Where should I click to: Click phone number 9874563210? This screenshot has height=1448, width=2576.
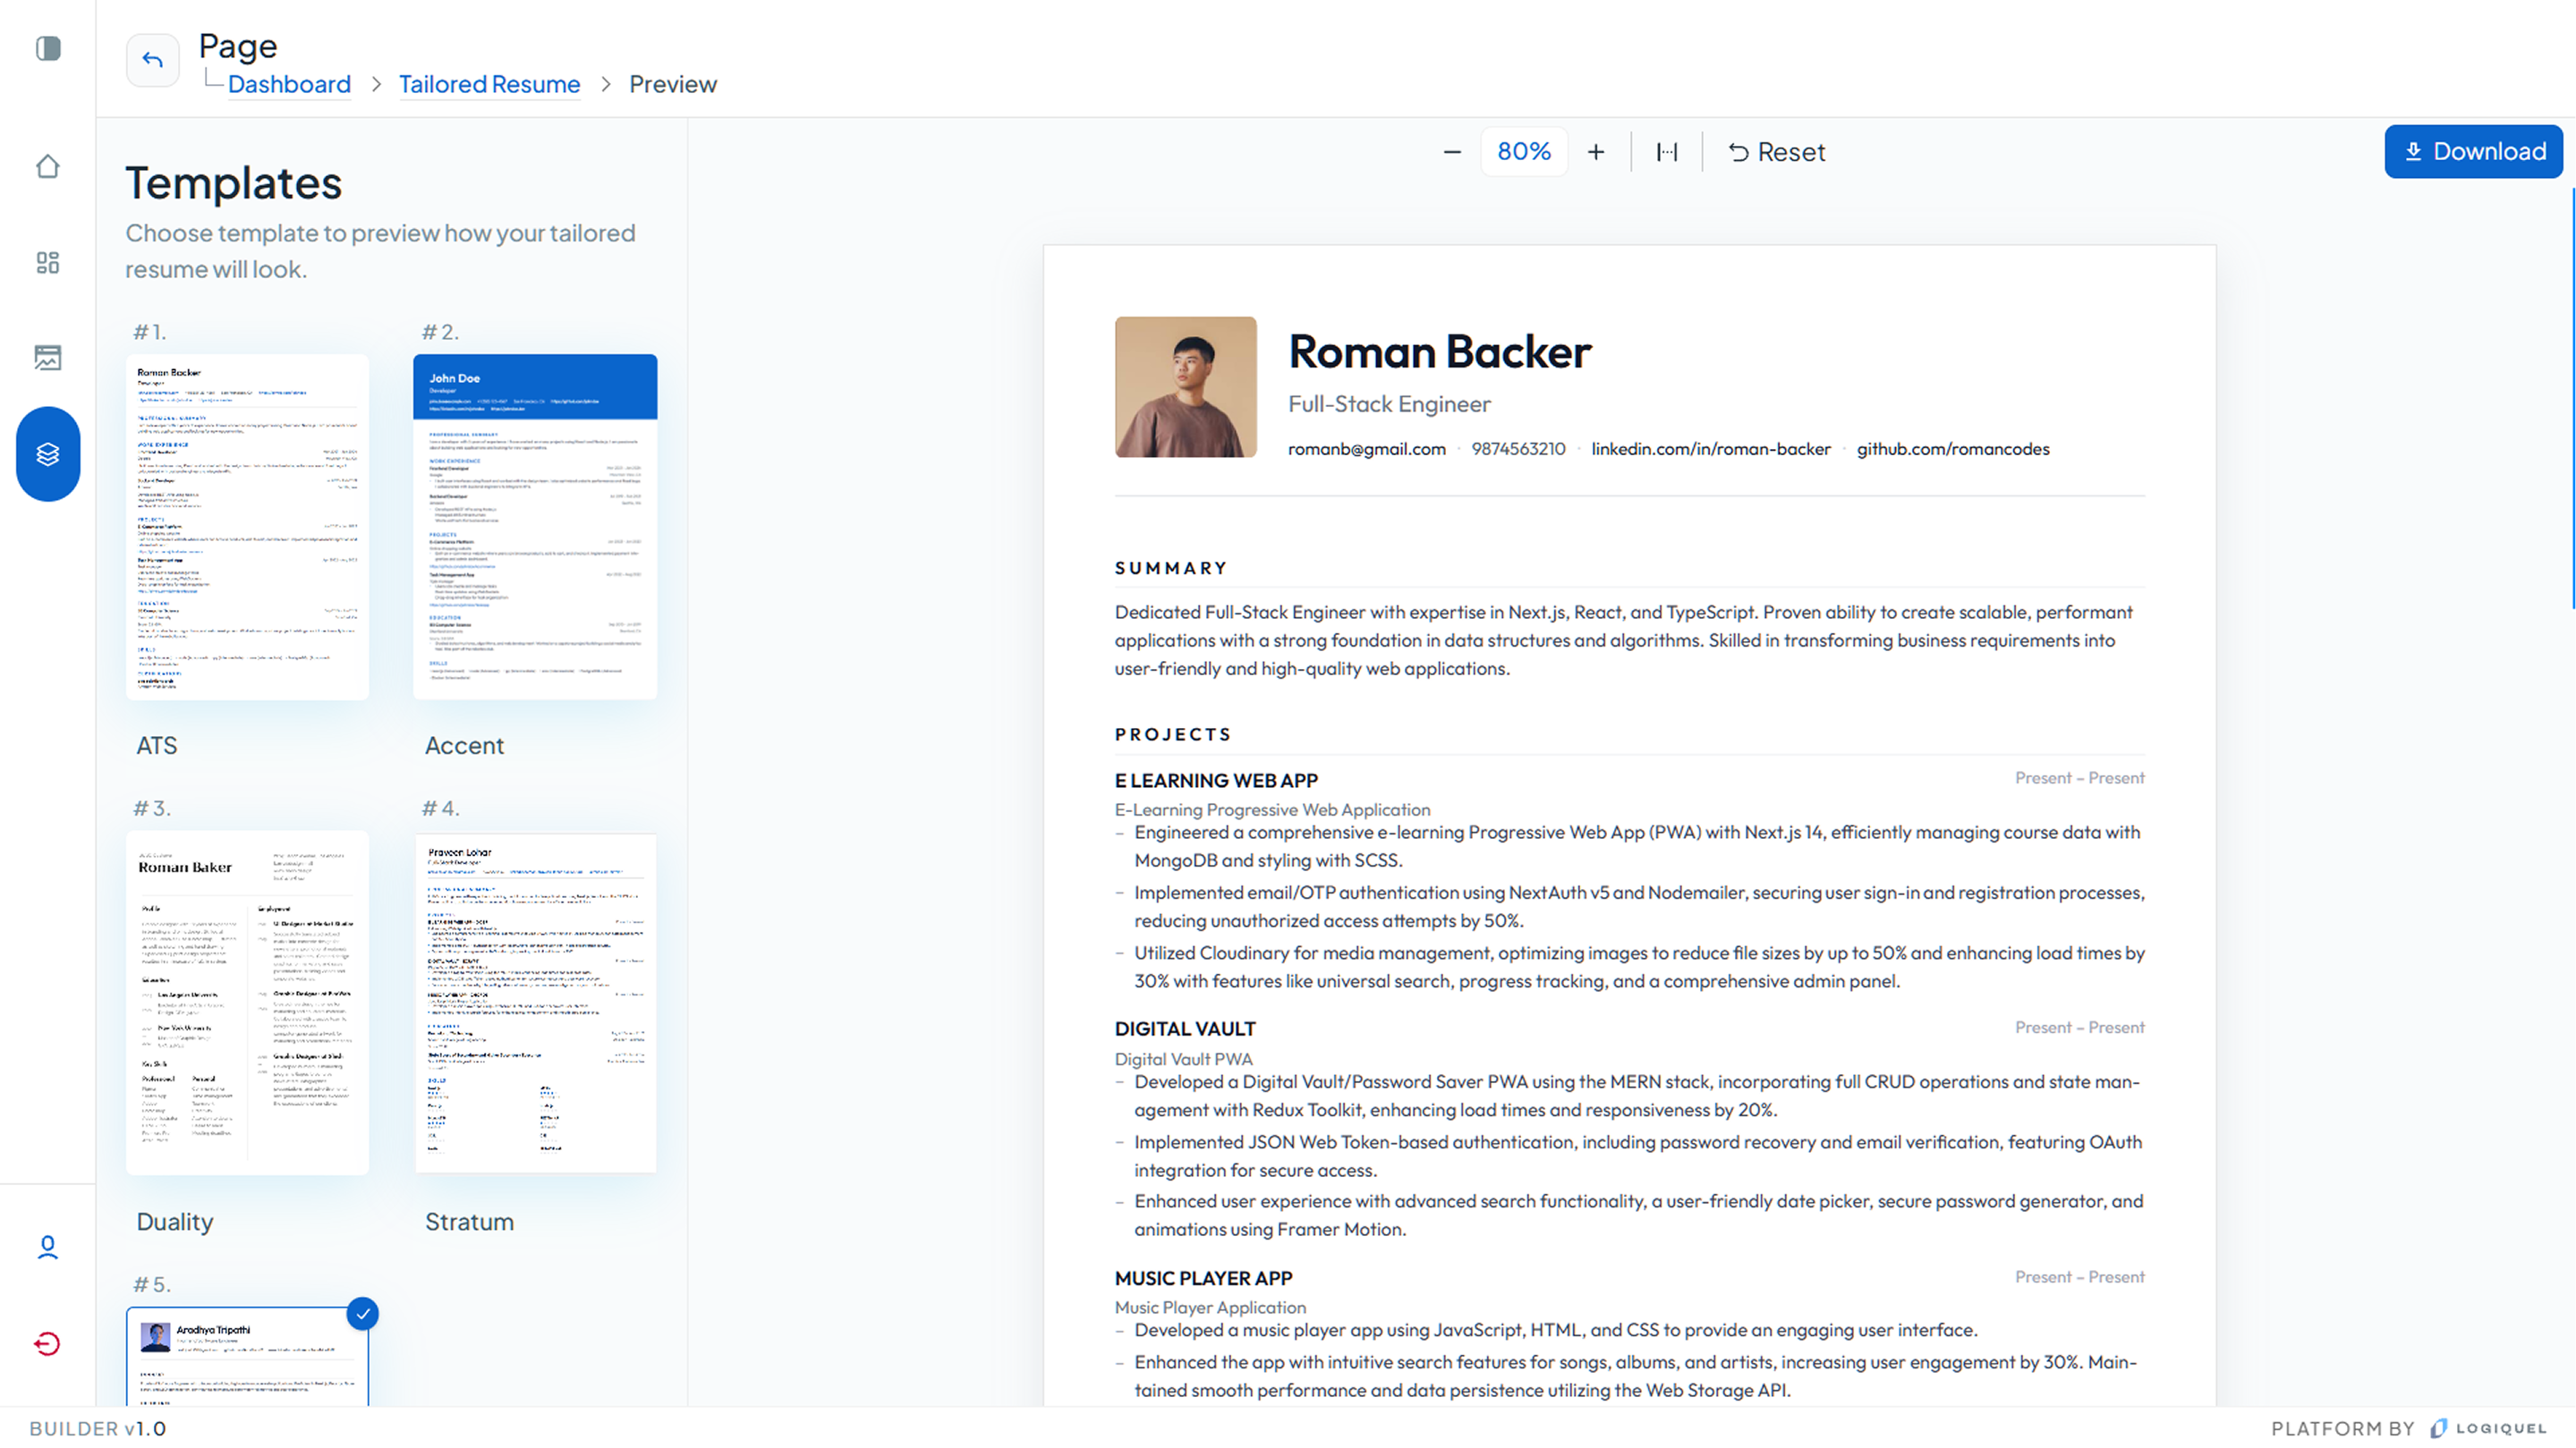pos(1518,449)
